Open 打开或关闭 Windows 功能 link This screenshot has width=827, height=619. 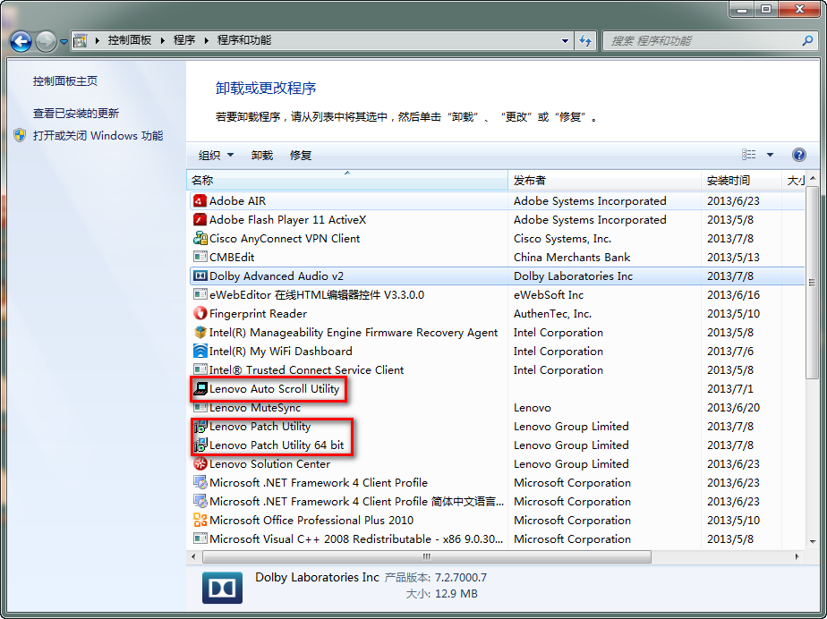98,135
